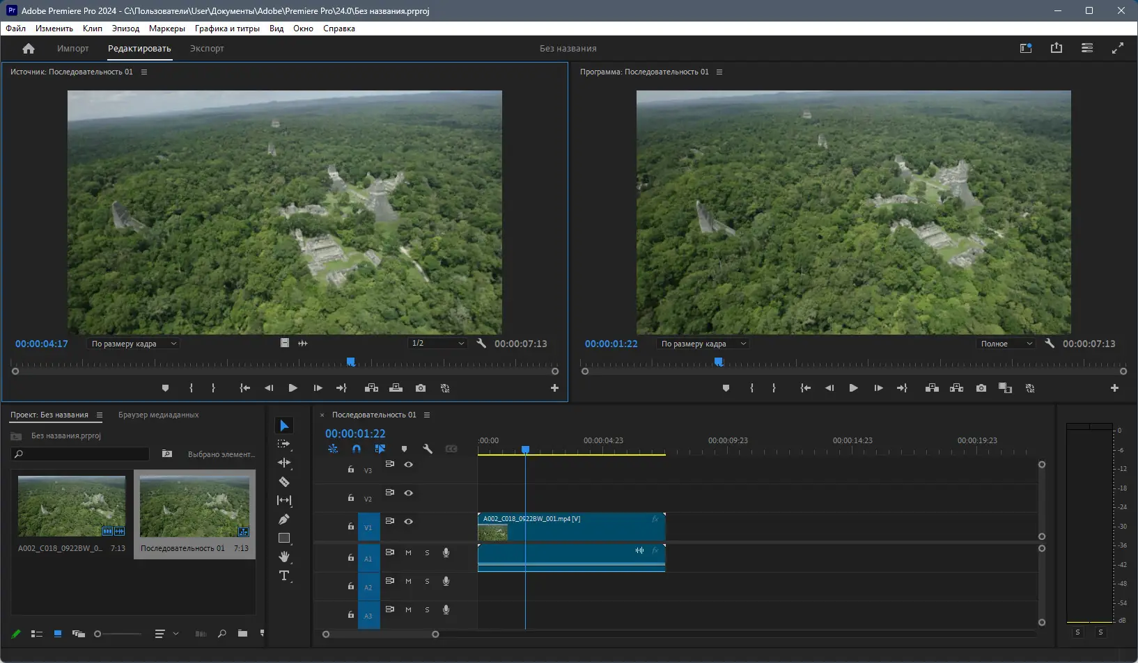
Task: Click the voice-over record mic on track A1
Action: (x=446, y=553)
